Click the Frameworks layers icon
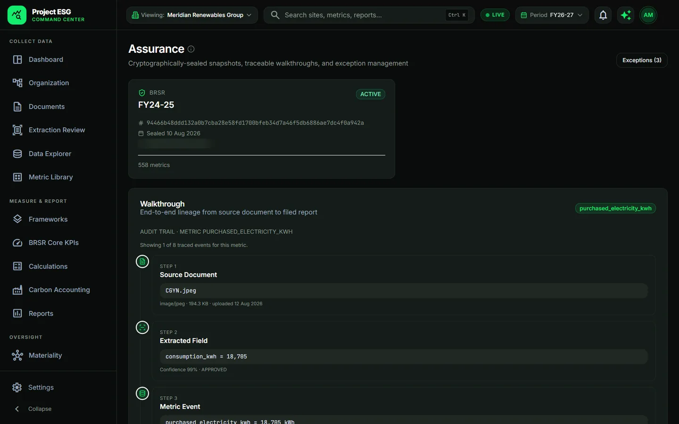Screen dimensions: 679x424 point(17,219)
